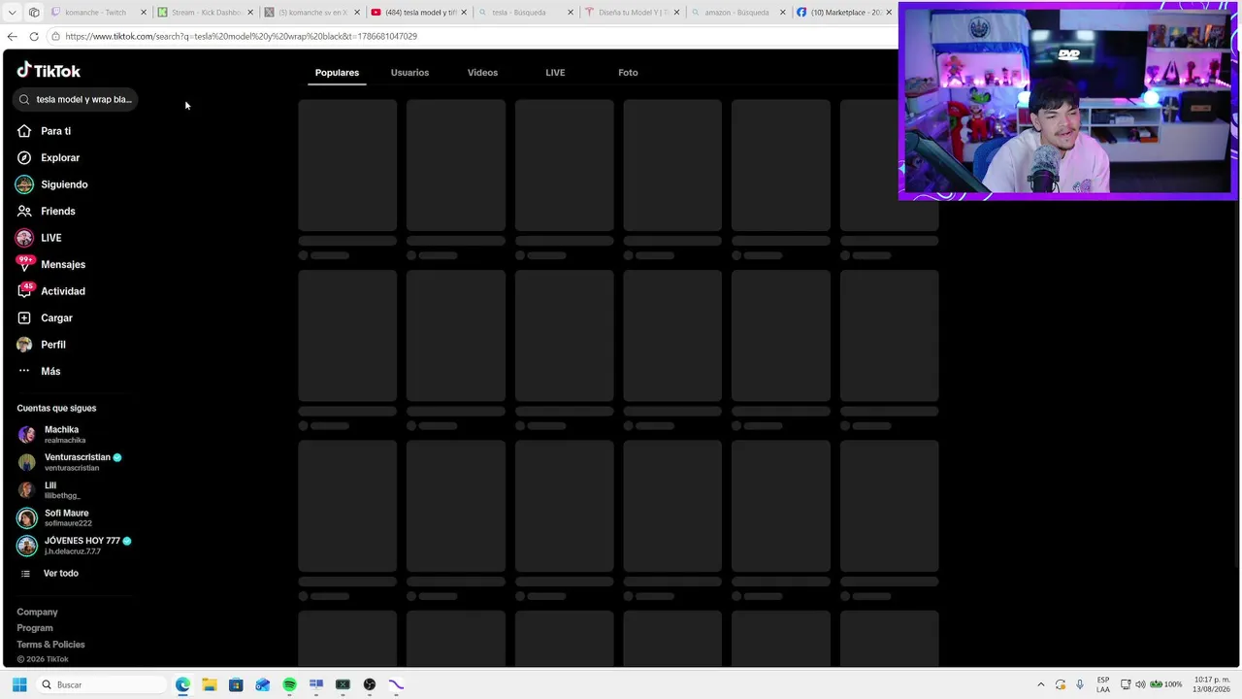Open the Mensajes link
1242x699 pixels.
63,264
